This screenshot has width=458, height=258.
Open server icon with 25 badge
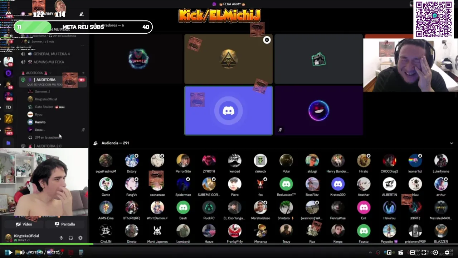click(x=8, y=62)
